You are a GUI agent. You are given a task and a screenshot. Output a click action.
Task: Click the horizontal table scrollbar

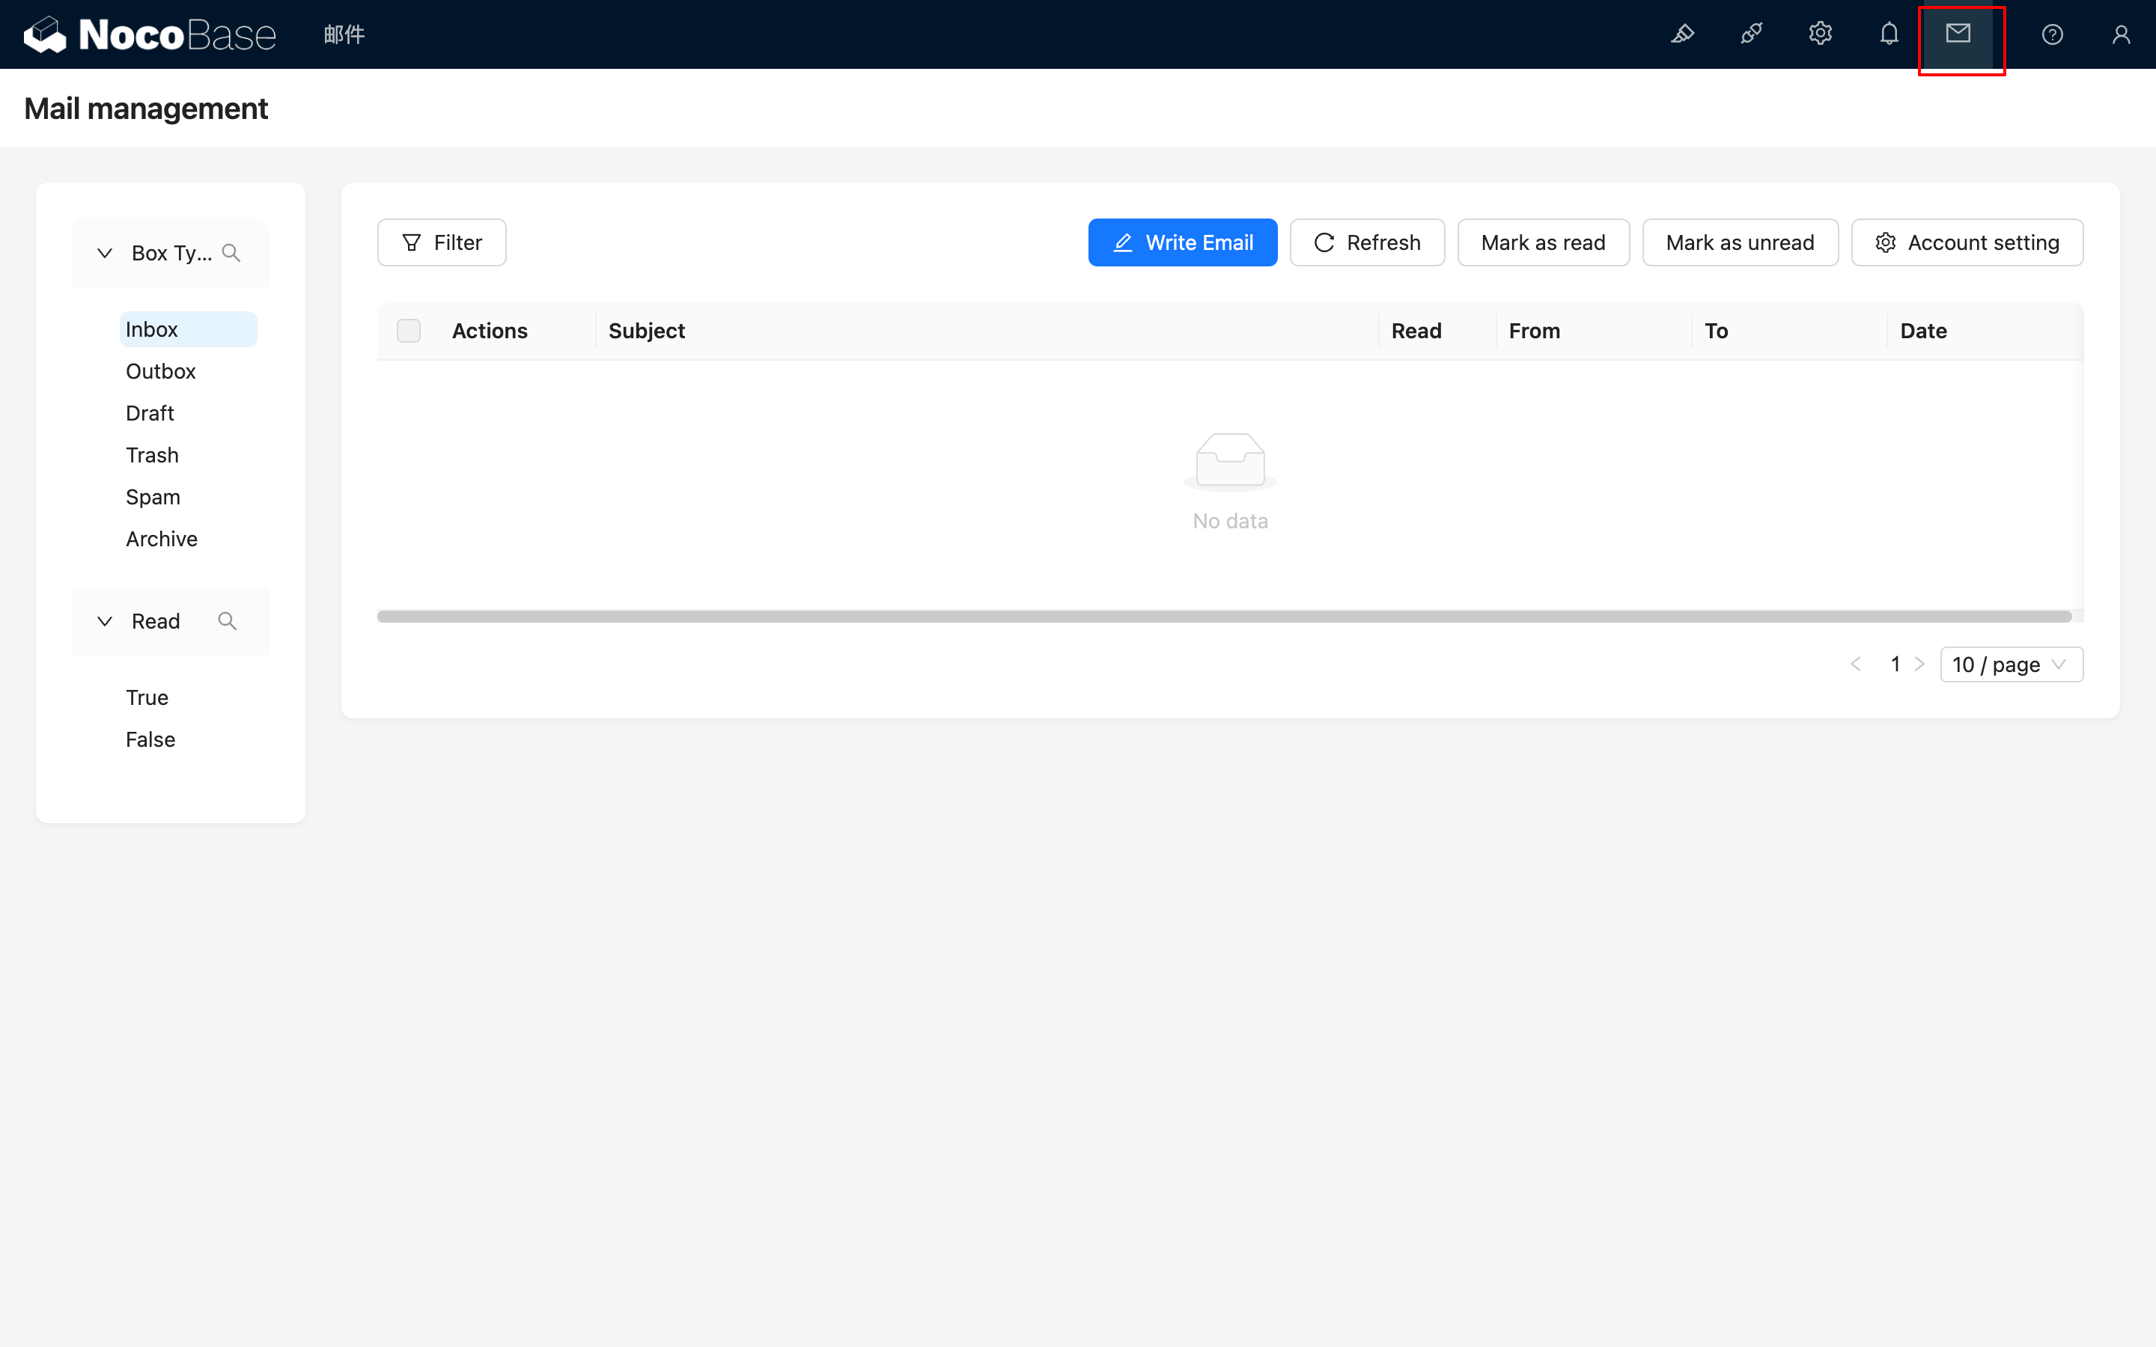point(1223,617)
